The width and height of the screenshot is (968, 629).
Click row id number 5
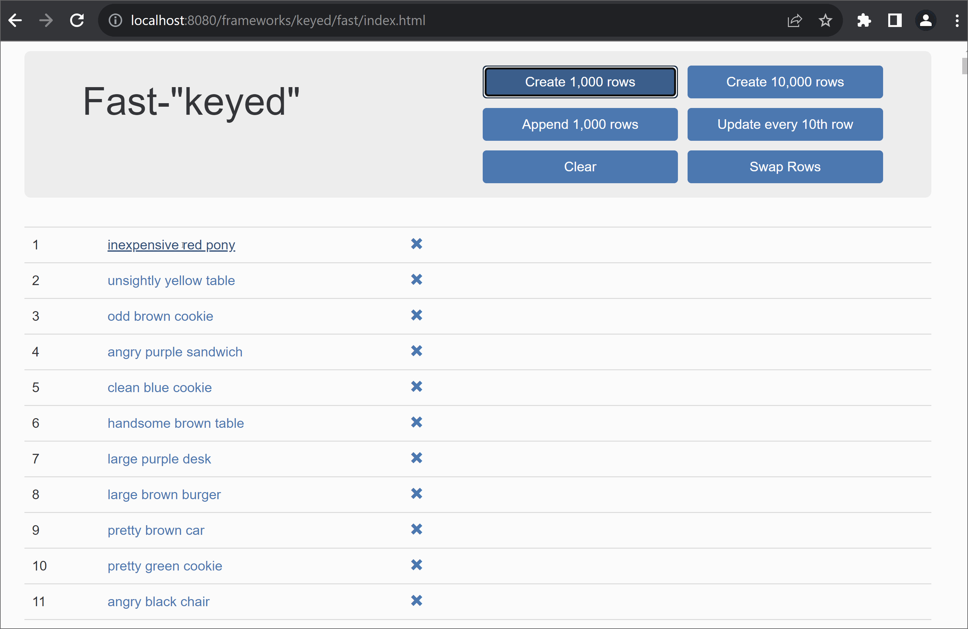[x=36, y=388]
